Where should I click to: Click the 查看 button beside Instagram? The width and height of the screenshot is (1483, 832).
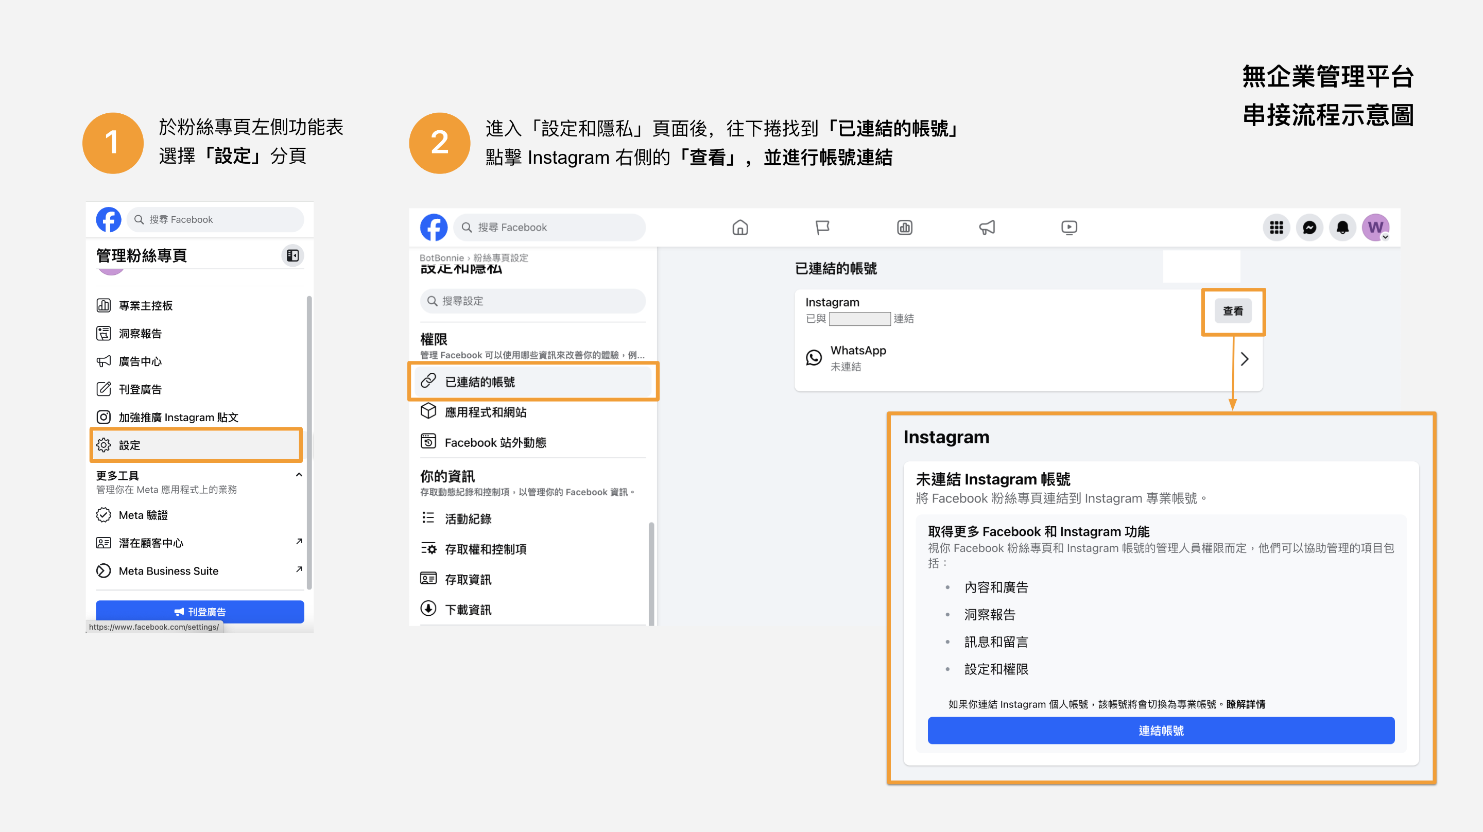click(x=1233, y=311)
